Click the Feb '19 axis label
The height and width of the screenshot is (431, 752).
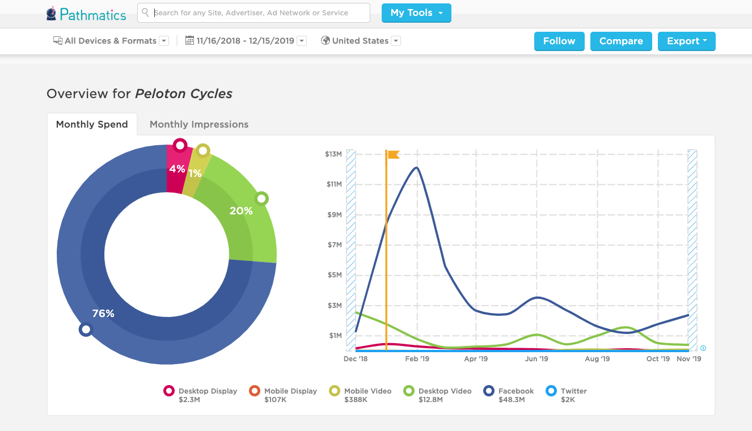tap(417, 359)
